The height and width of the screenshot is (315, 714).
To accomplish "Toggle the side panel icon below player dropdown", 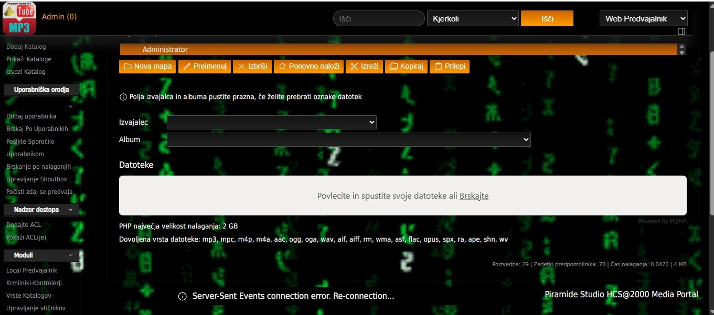I will 681,31.
